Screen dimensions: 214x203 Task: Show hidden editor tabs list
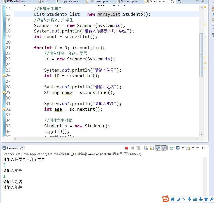click(x=179, y=2)
